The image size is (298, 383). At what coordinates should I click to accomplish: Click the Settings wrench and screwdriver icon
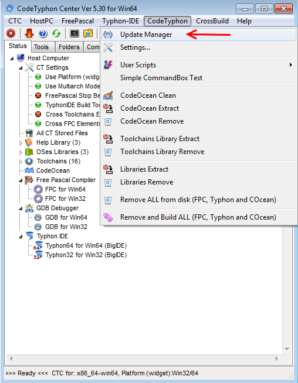tap(108, 47)
